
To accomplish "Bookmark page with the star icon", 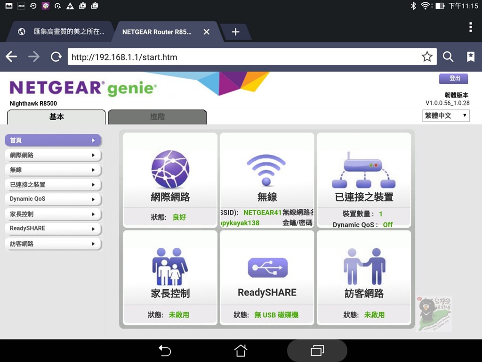I will (x=427, y=57).
